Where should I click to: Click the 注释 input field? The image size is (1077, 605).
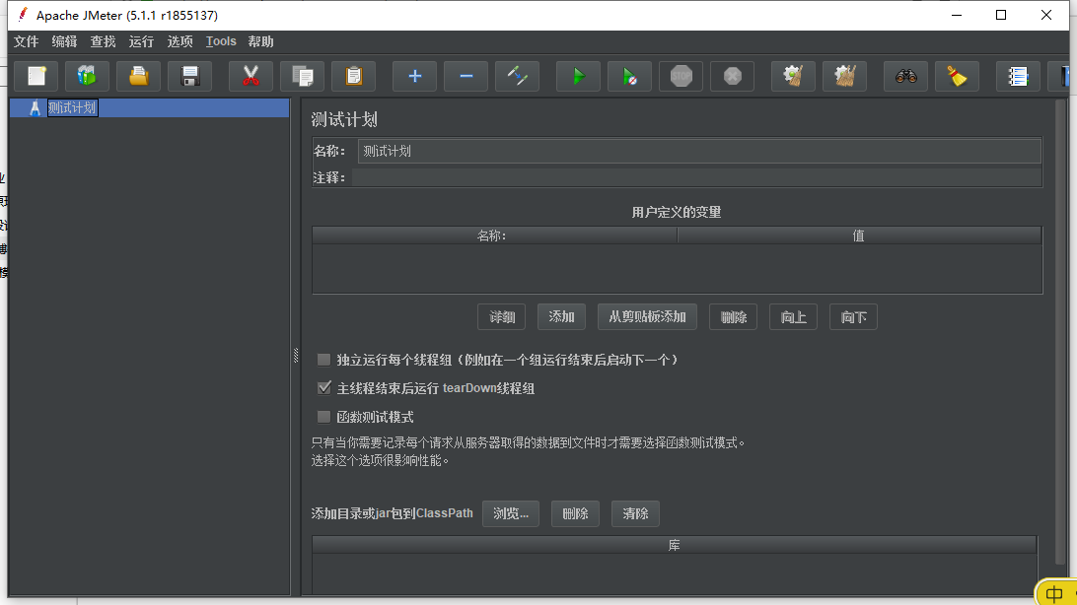coord(697,177)
